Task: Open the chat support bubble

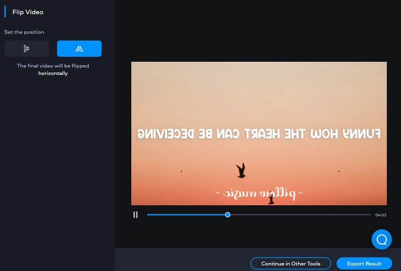Action: [381, 239]
